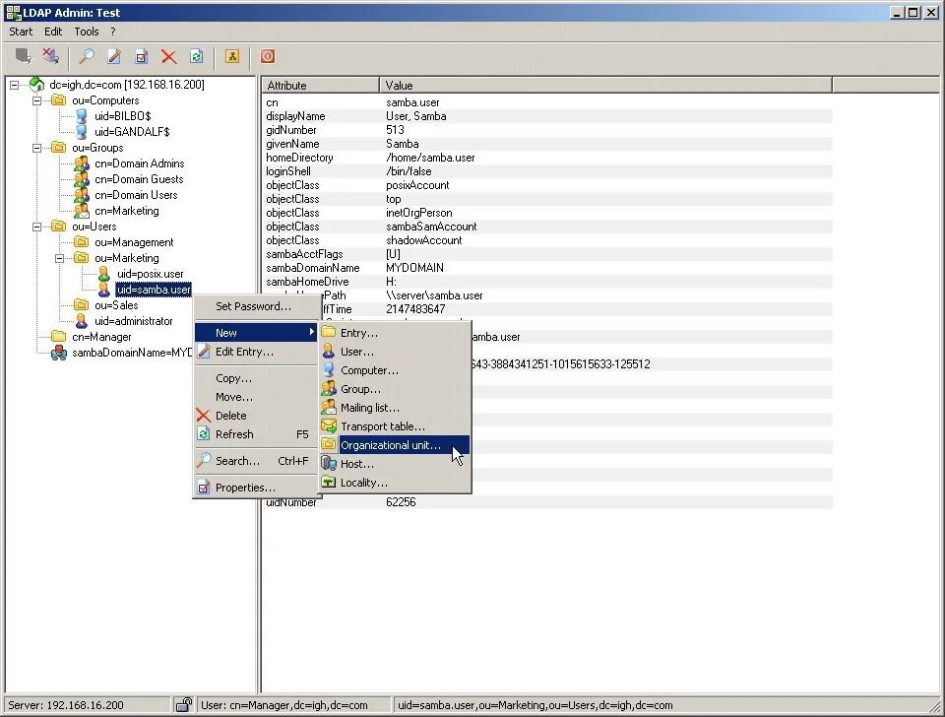Click the Attribute column header

point(321,85)
